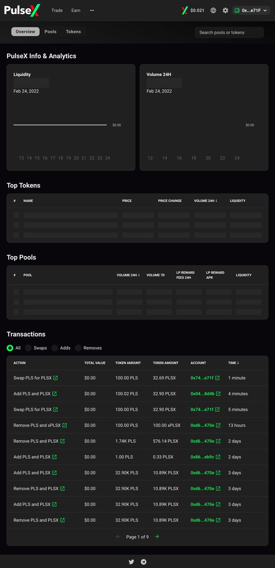
Task: Open external link for 4 minutes add
Action: 54,393
